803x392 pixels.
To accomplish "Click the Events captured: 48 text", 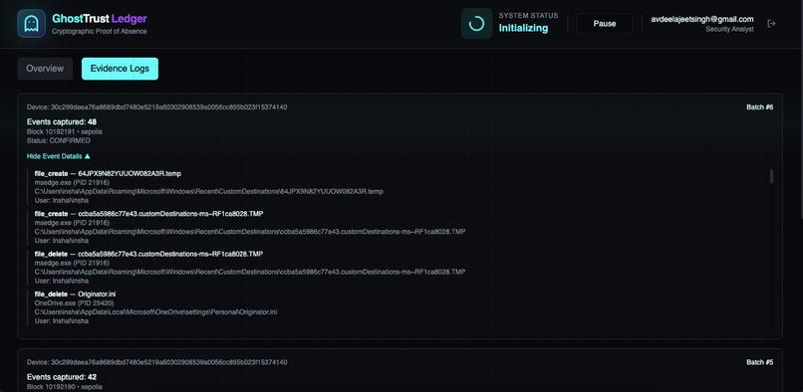I will point(62,121).
